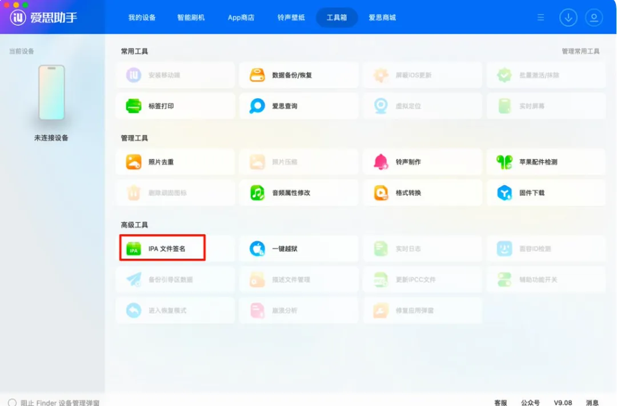Open the 安装移动端 tool
Viewport: 617px width, 406px height.
pos(175,75)
